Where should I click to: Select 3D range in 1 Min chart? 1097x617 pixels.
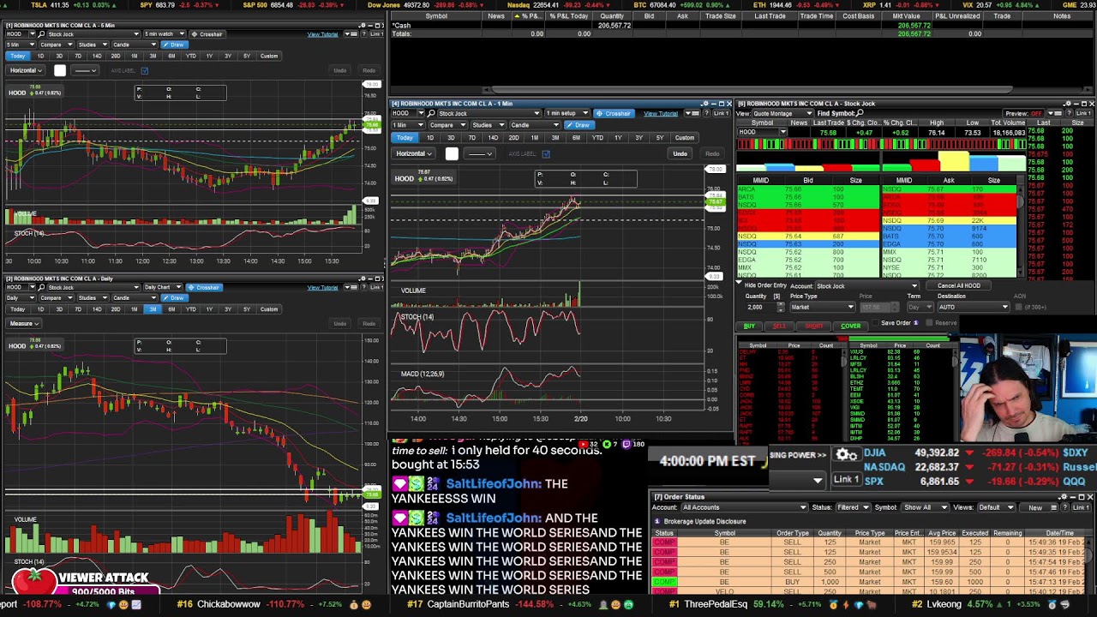click(x=451, y=137)
